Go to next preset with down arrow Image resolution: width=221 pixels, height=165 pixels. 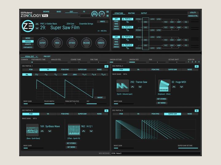tap(37, 28)
